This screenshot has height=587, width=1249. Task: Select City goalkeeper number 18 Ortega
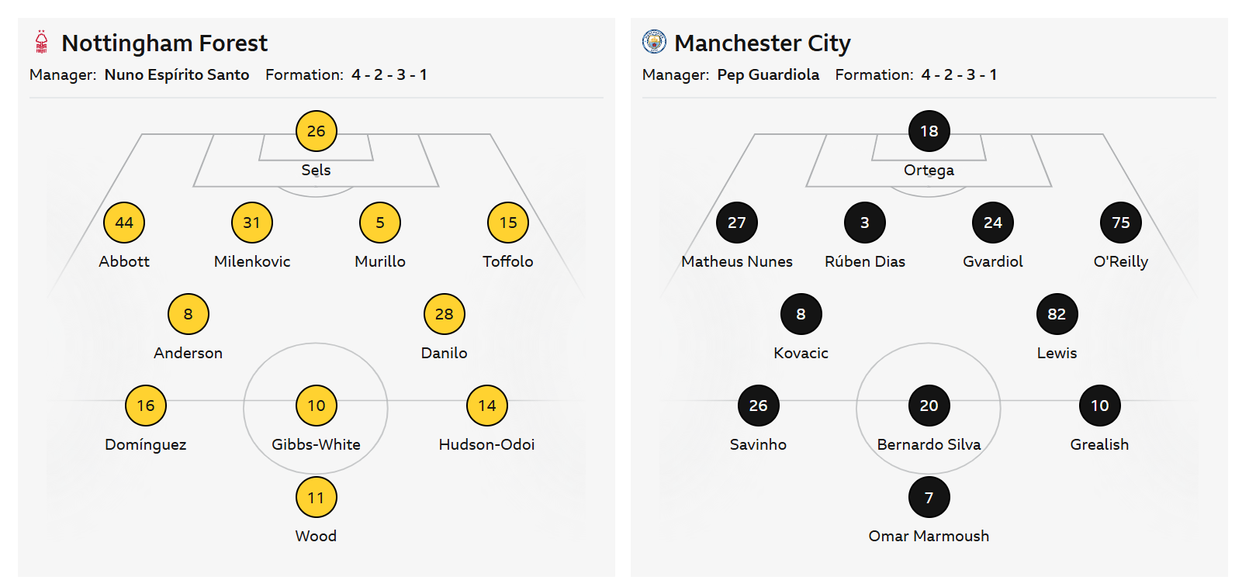pyautogui.click(x=929, y=131)
